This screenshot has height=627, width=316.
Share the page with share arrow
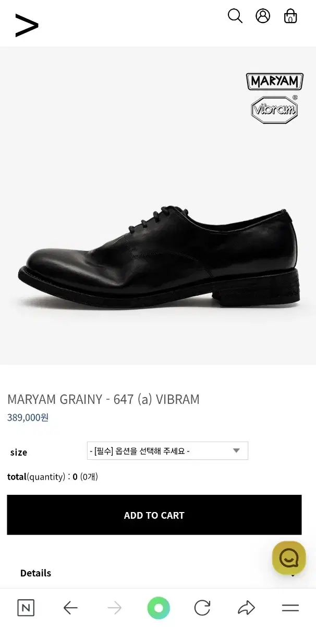pos(246,608)
